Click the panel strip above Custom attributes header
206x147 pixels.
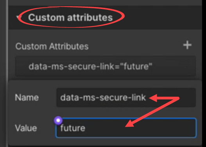[x=105, y=3]
